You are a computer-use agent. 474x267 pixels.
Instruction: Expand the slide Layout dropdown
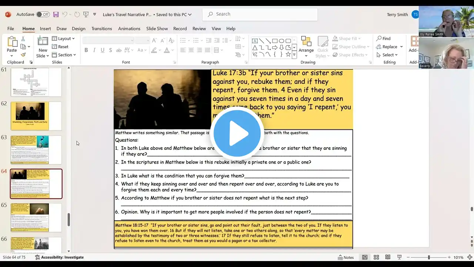tap(63, 39)
